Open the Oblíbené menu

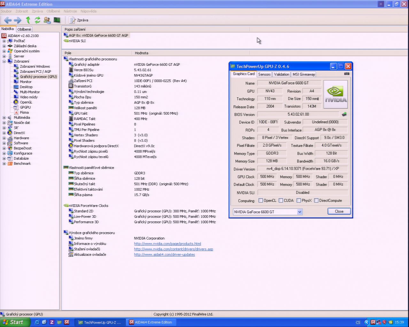click(53, 11)
